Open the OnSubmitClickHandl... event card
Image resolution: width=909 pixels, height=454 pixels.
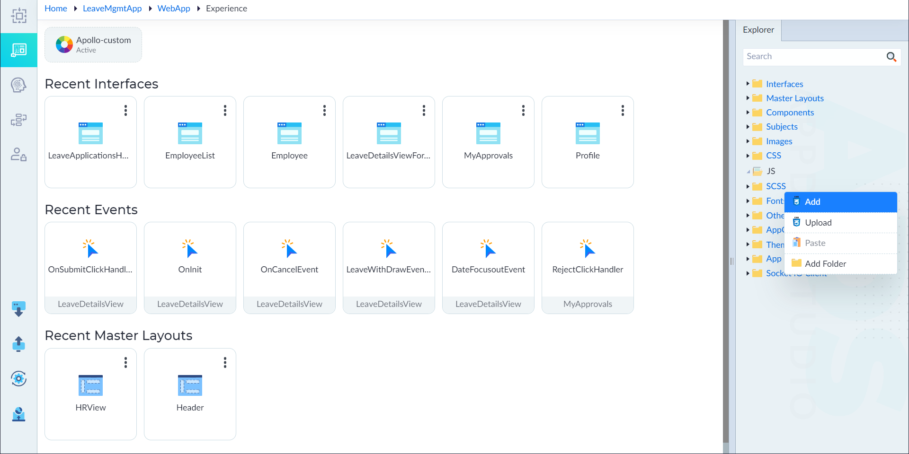coord(90,268)
